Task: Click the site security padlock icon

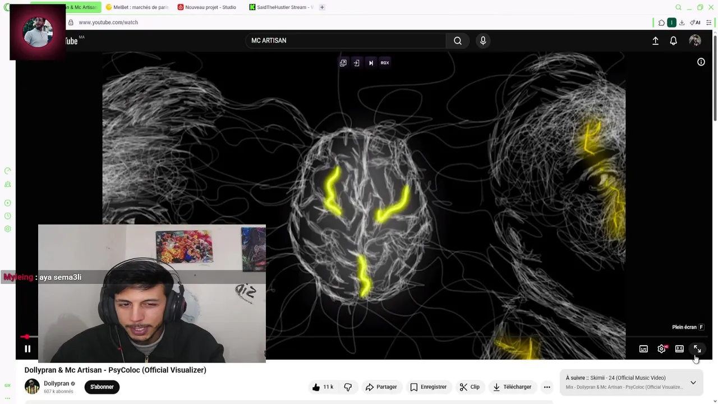Action: point(71,22)
